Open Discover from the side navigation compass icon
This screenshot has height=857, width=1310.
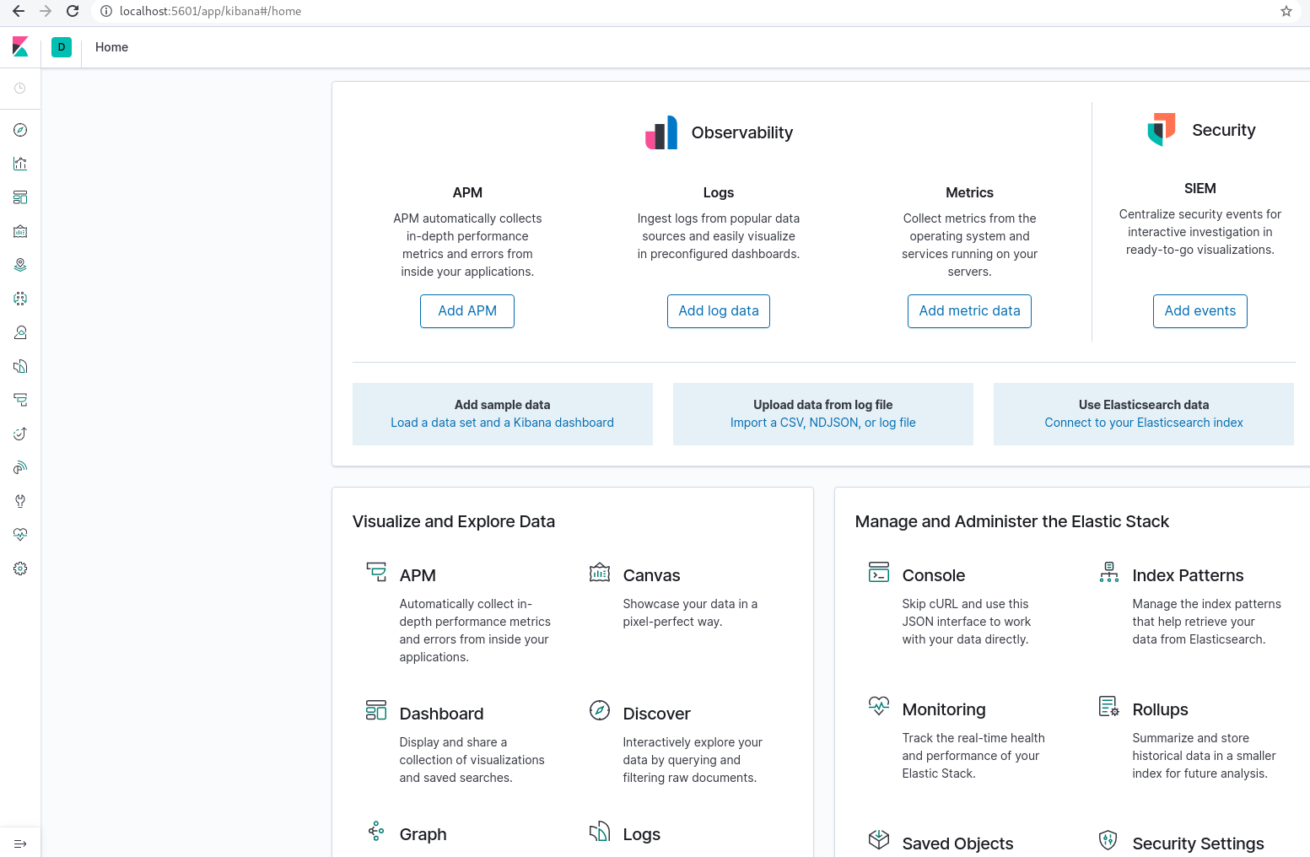(x=20, y=130)
